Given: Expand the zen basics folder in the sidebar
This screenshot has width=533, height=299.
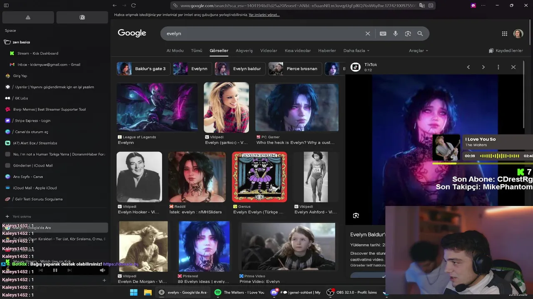Looking at the screenshot, I should (54, 42).
